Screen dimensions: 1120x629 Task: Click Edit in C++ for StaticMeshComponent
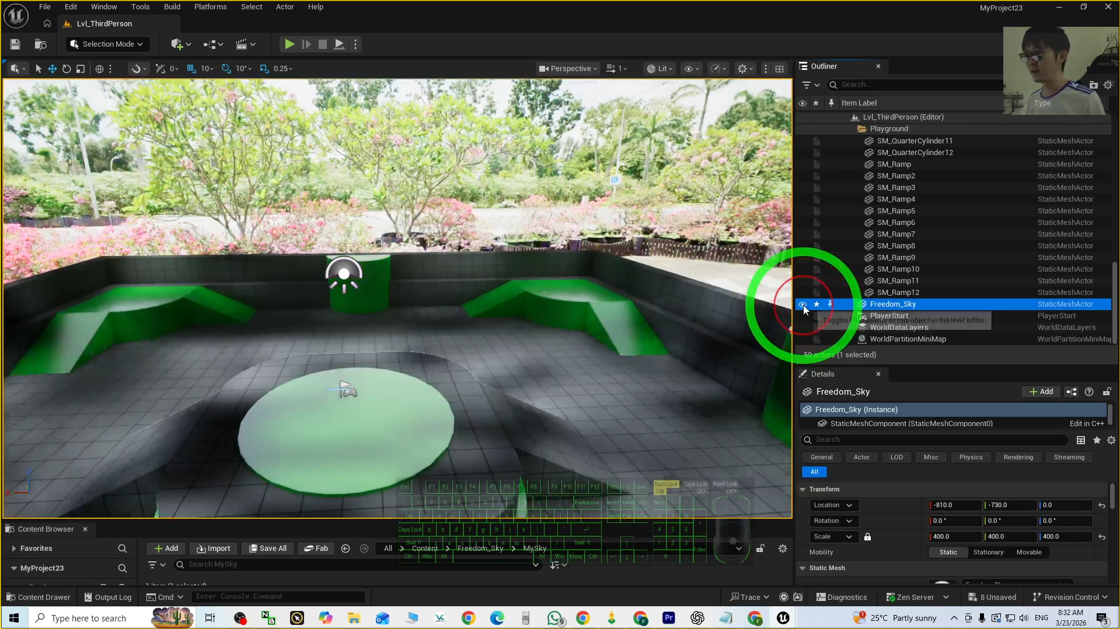coord(1085,423)
